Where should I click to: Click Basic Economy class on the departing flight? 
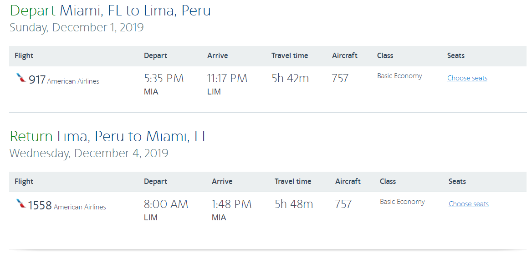pos(399,76)
